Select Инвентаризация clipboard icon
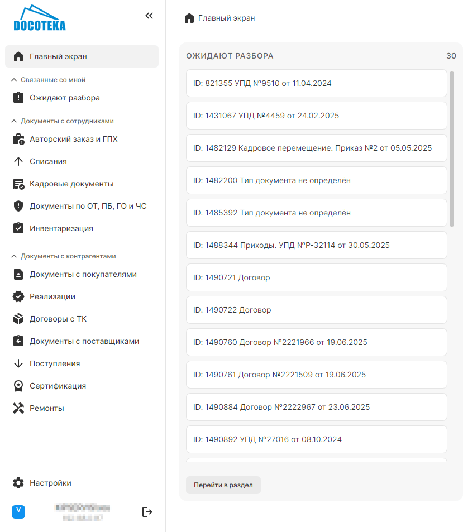The height and width of the screenshot is (532, 463). pos(19,228)
